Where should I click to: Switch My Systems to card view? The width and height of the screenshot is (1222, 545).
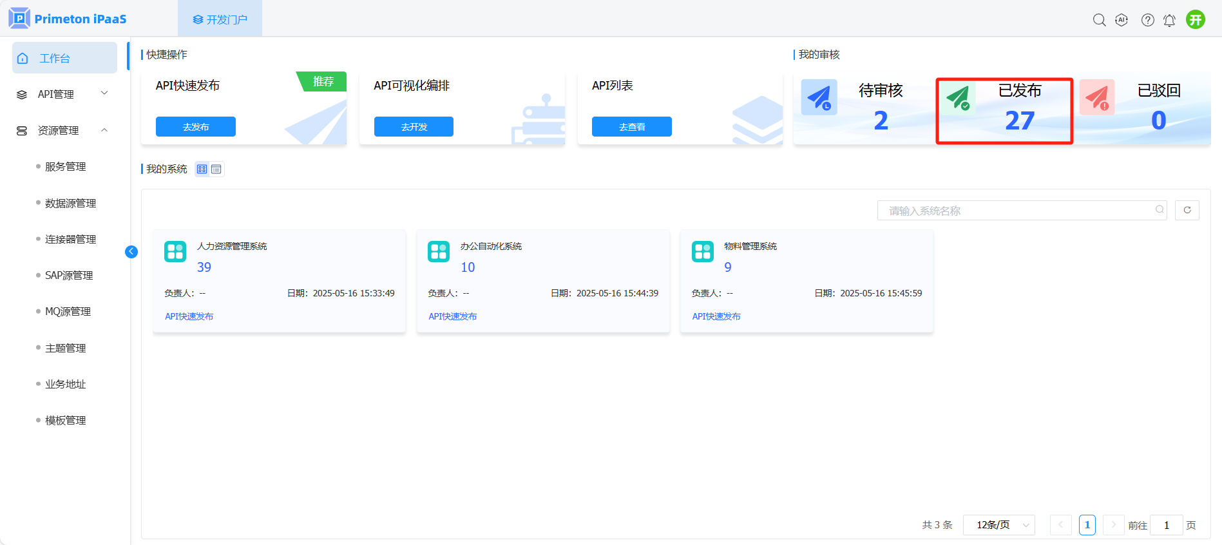pyautogui.click(x=202, y=169)
